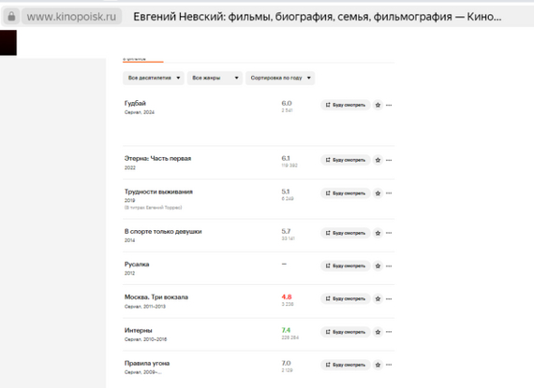Rate В спорте только девушки with star icon
This screenshot has height=388, width=534.
click(378, 233)
